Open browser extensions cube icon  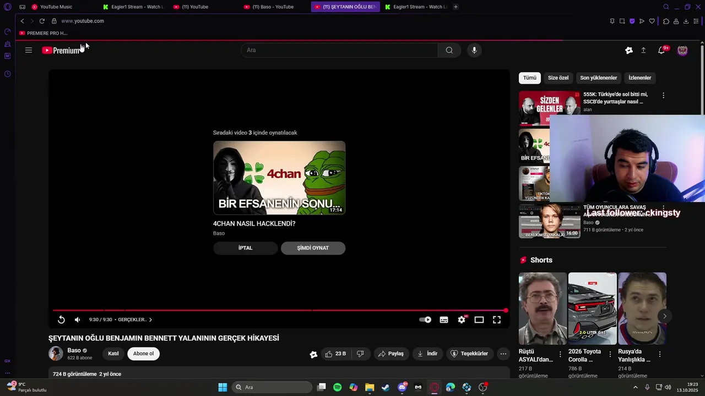pos(666,21)
